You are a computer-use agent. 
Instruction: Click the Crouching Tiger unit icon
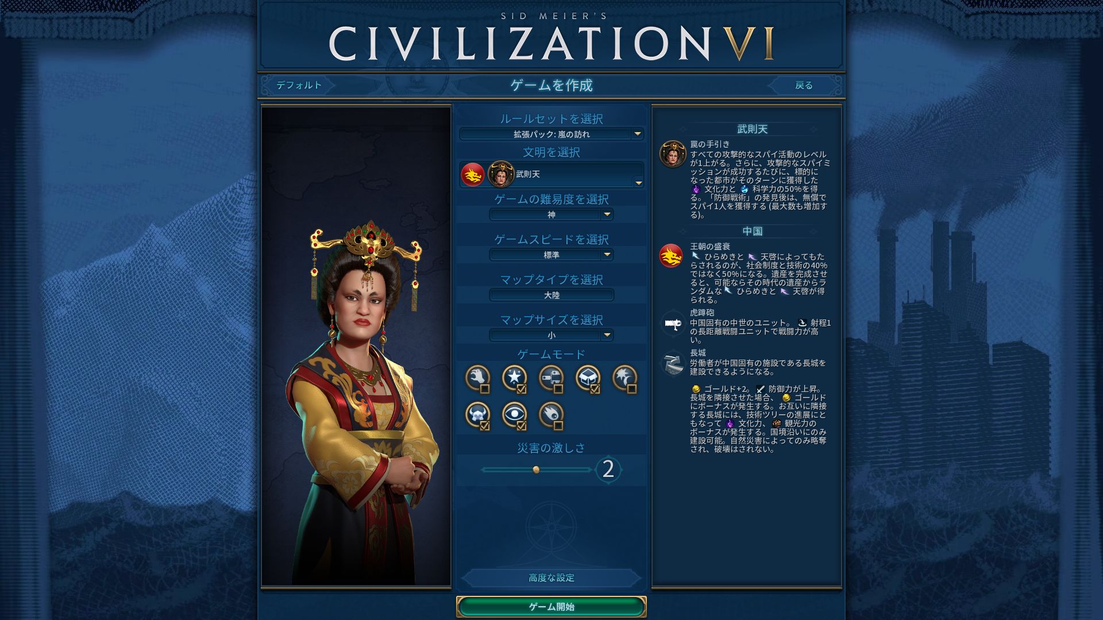coord(672,324)
